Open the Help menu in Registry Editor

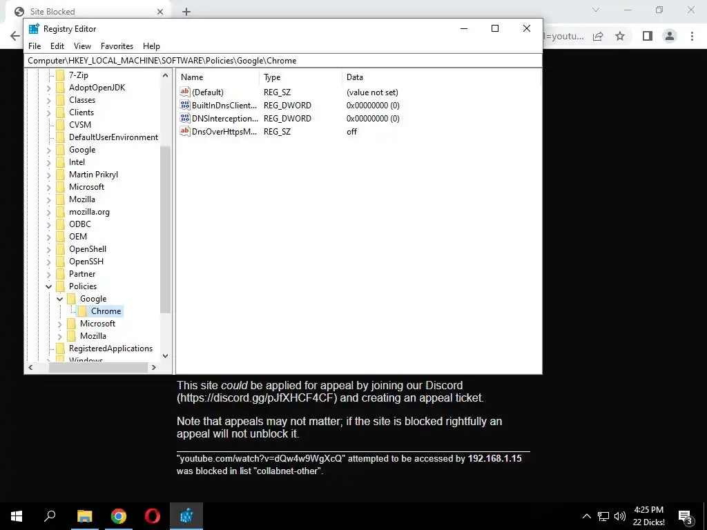click(151, 46)
